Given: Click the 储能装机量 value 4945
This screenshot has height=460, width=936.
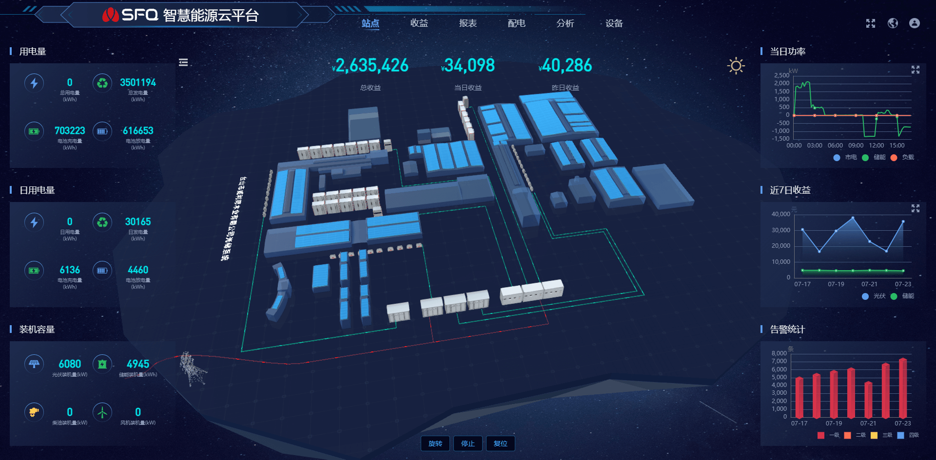Looking at the screenshot, I should pos(138,364).
